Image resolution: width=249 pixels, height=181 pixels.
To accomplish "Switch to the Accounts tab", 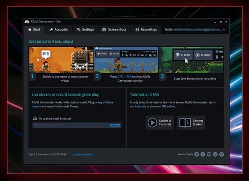I will (59, 30).
